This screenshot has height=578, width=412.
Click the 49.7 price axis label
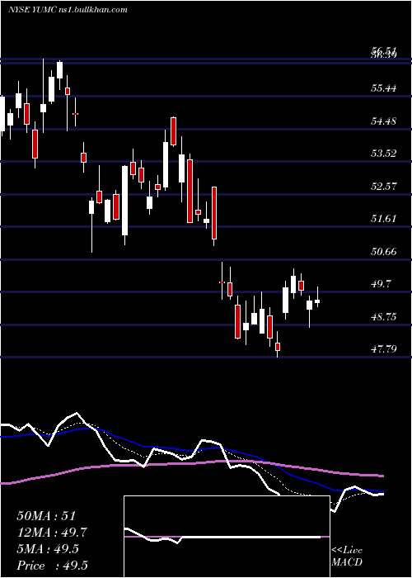[x=381, y=284]
